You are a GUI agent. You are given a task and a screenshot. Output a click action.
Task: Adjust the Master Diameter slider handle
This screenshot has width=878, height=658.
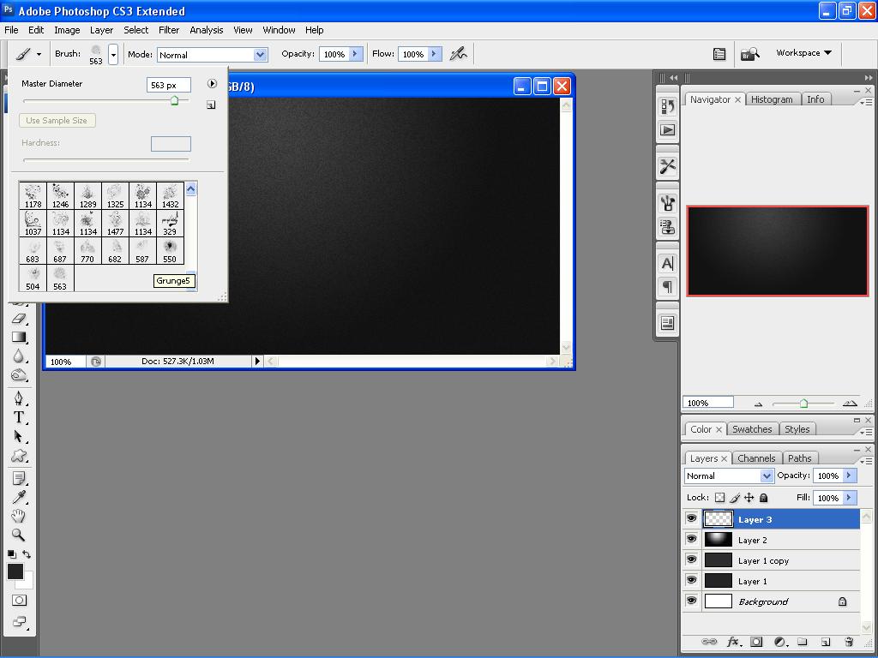[x=175, y=101]
